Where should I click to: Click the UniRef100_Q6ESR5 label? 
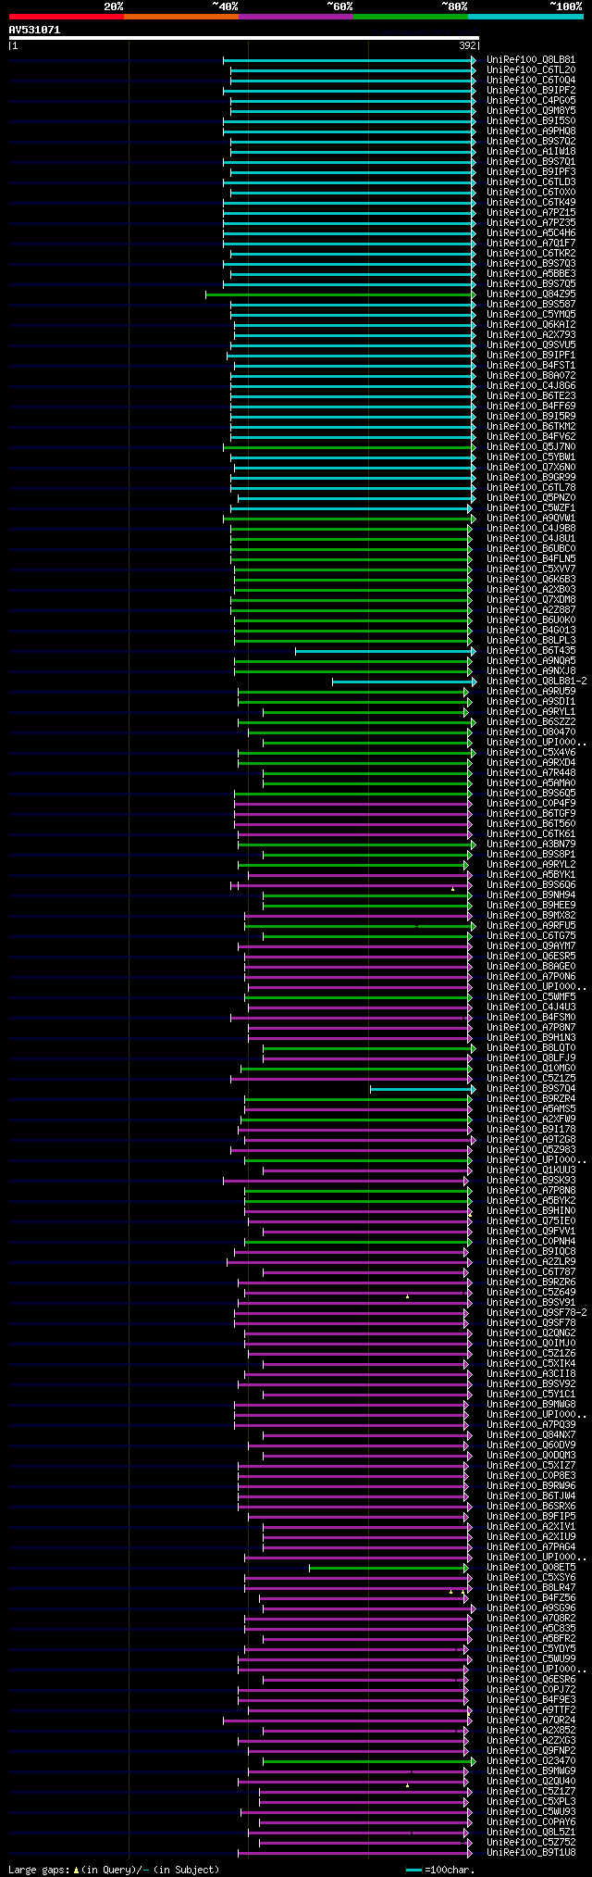pos(531,957)
